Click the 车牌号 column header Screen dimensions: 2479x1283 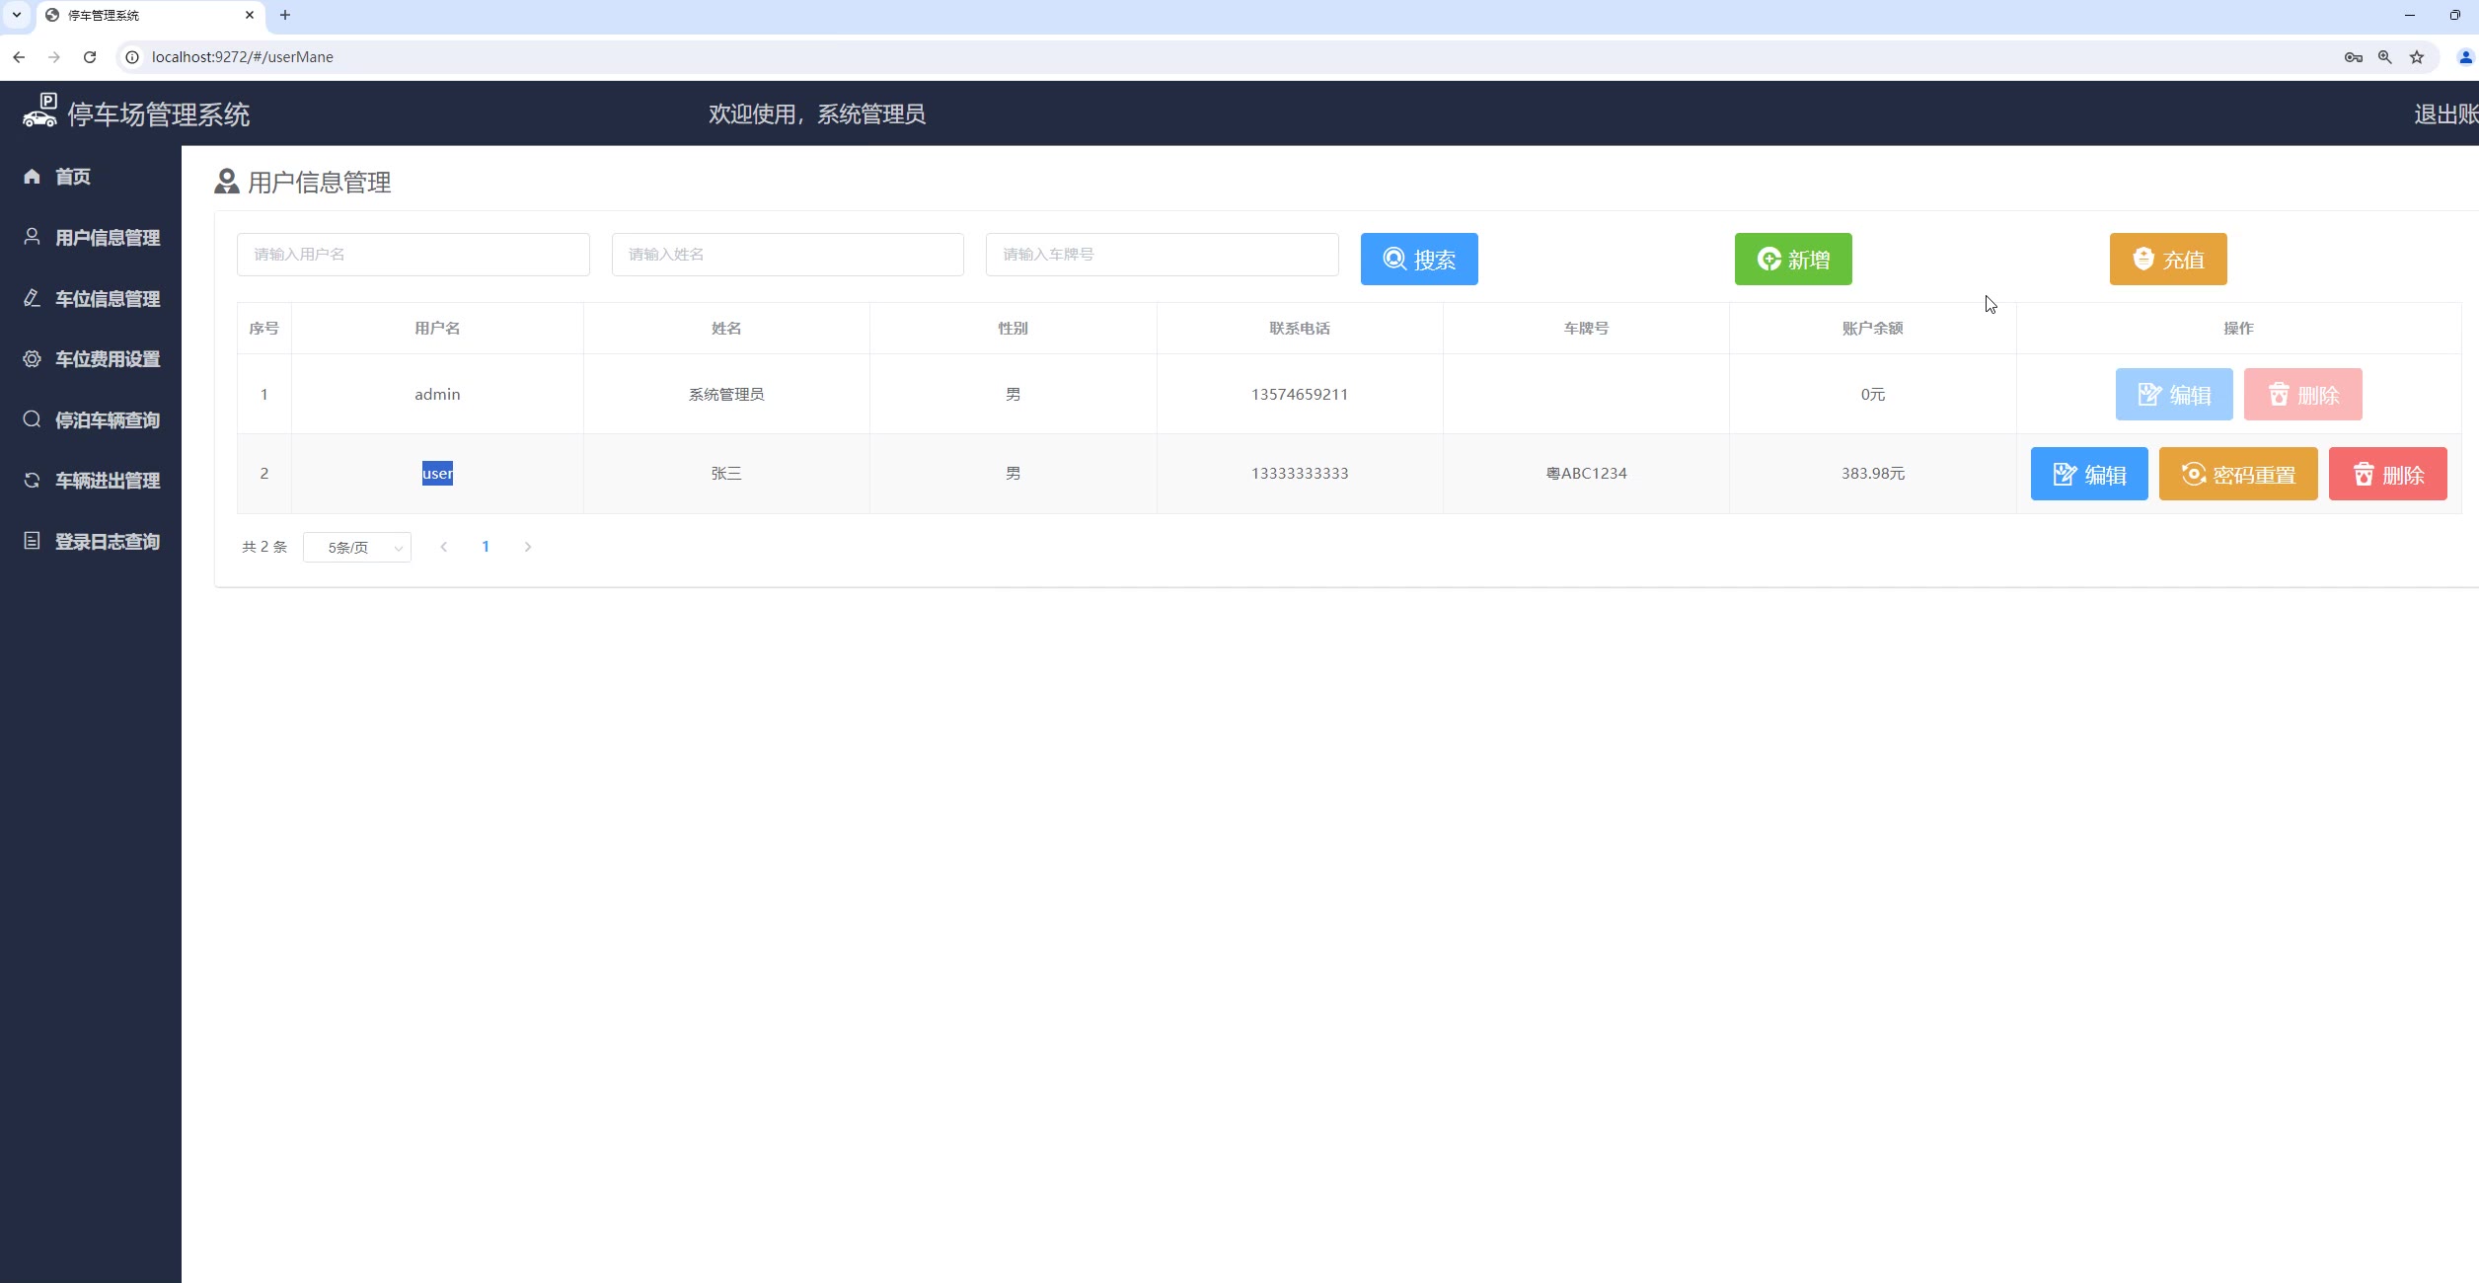1586,329
